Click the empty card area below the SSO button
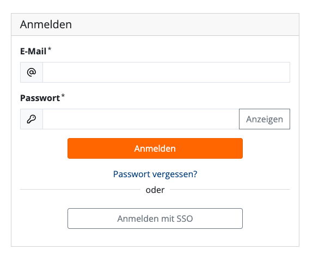The height and width of the screenshot is (256, 313). tap(155, 238)
